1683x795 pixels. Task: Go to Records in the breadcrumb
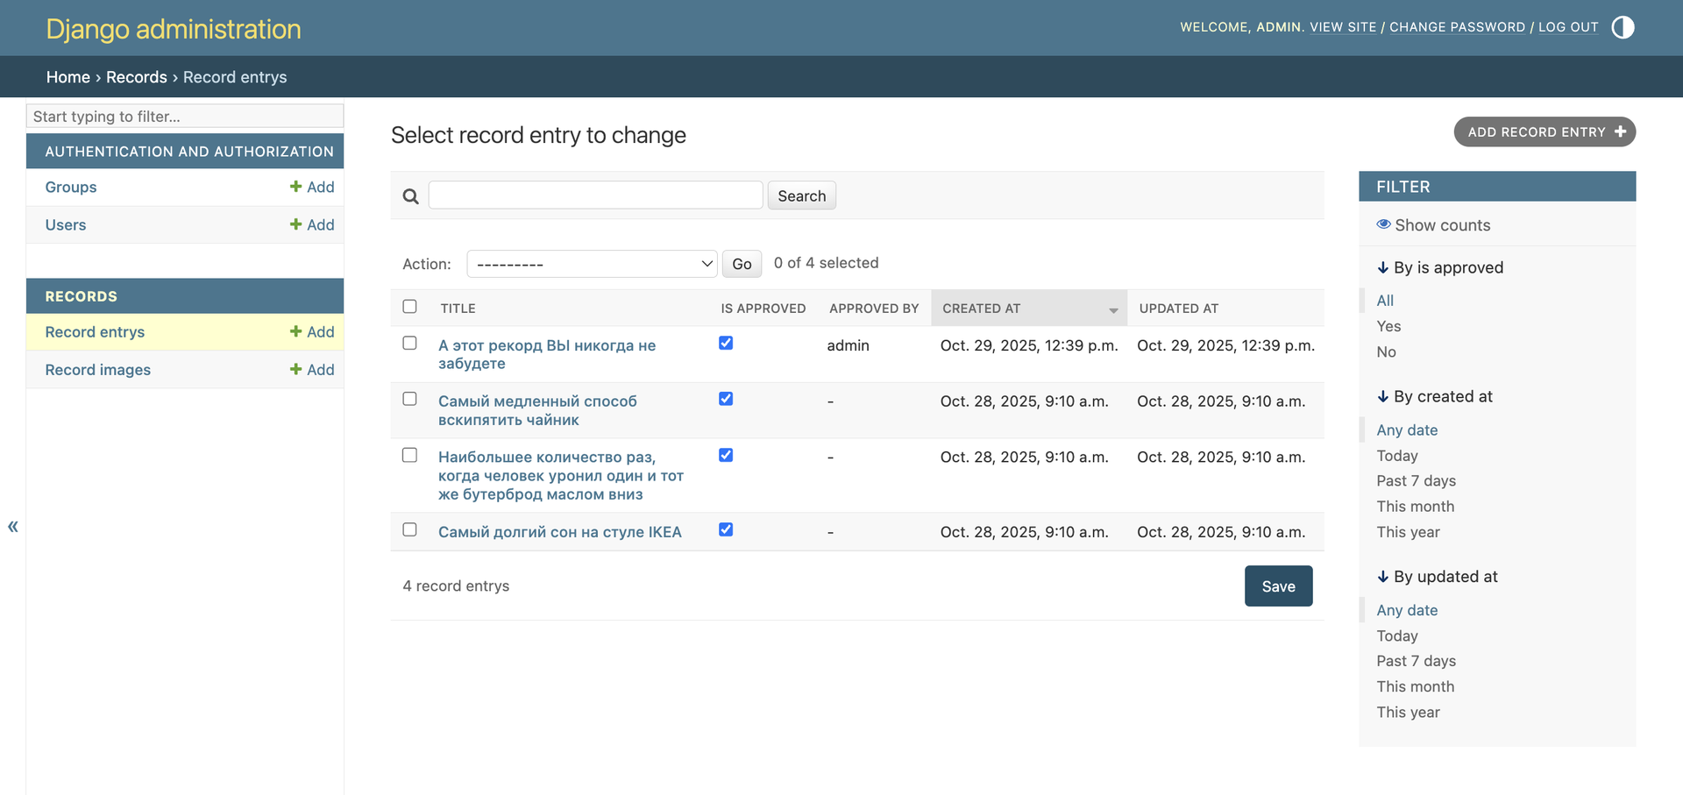tap(136, 77)
